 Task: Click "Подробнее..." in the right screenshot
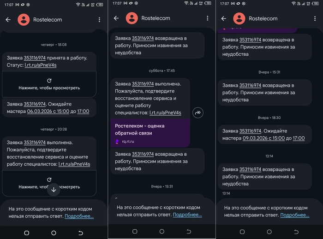point(294,215)
